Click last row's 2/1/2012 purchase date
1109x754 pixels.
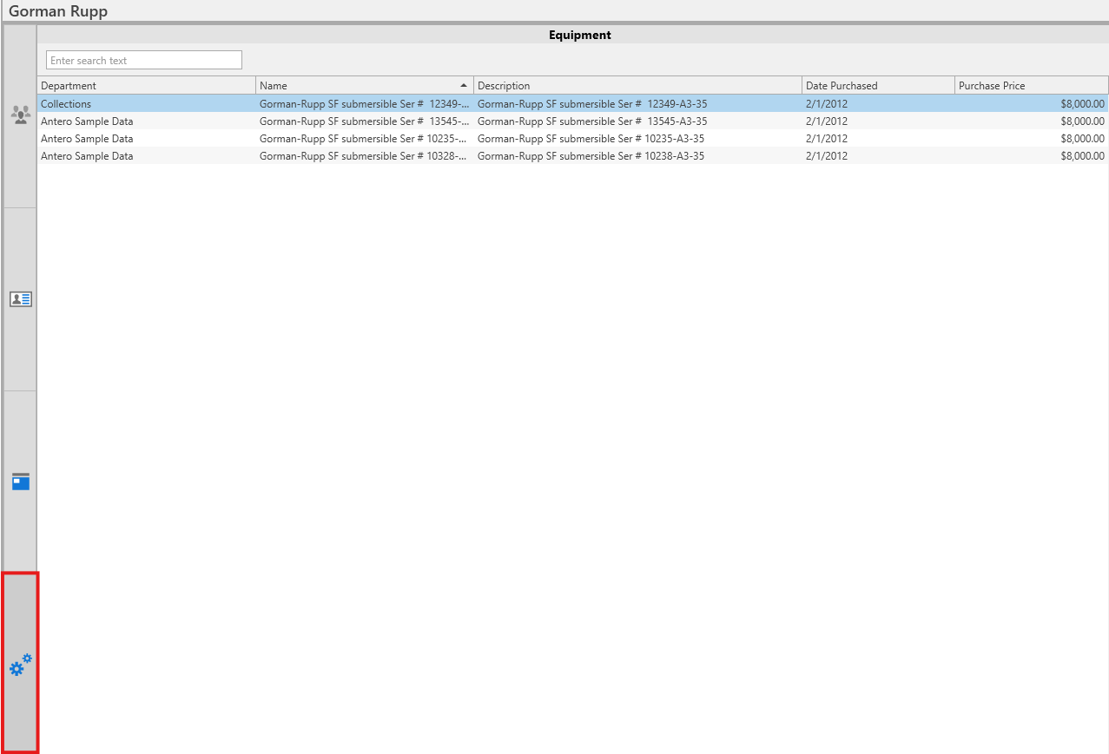click(x=826, y=156)
